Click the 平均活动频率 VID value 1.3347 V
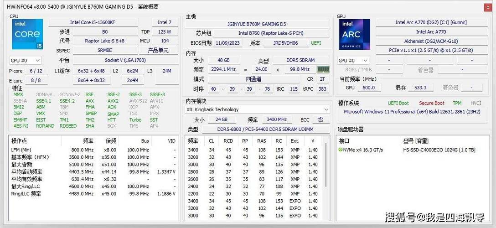The height and width of the screenshot is (228, 496). (166, 172)
